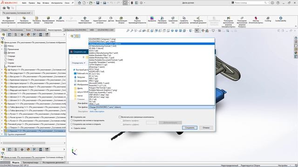Image resolution: width=298 pixels, height=167 pixels.
Task: Open the PropertyManager tab icon
Action: 10,35
